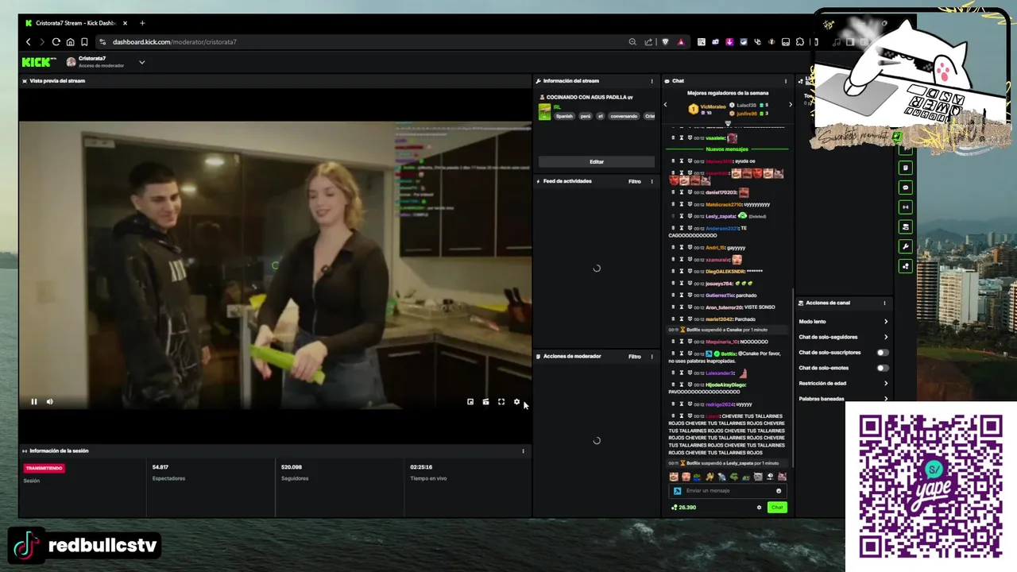Open emote picker in message field
Viewport: 1017px width, 572px height.
779,491
